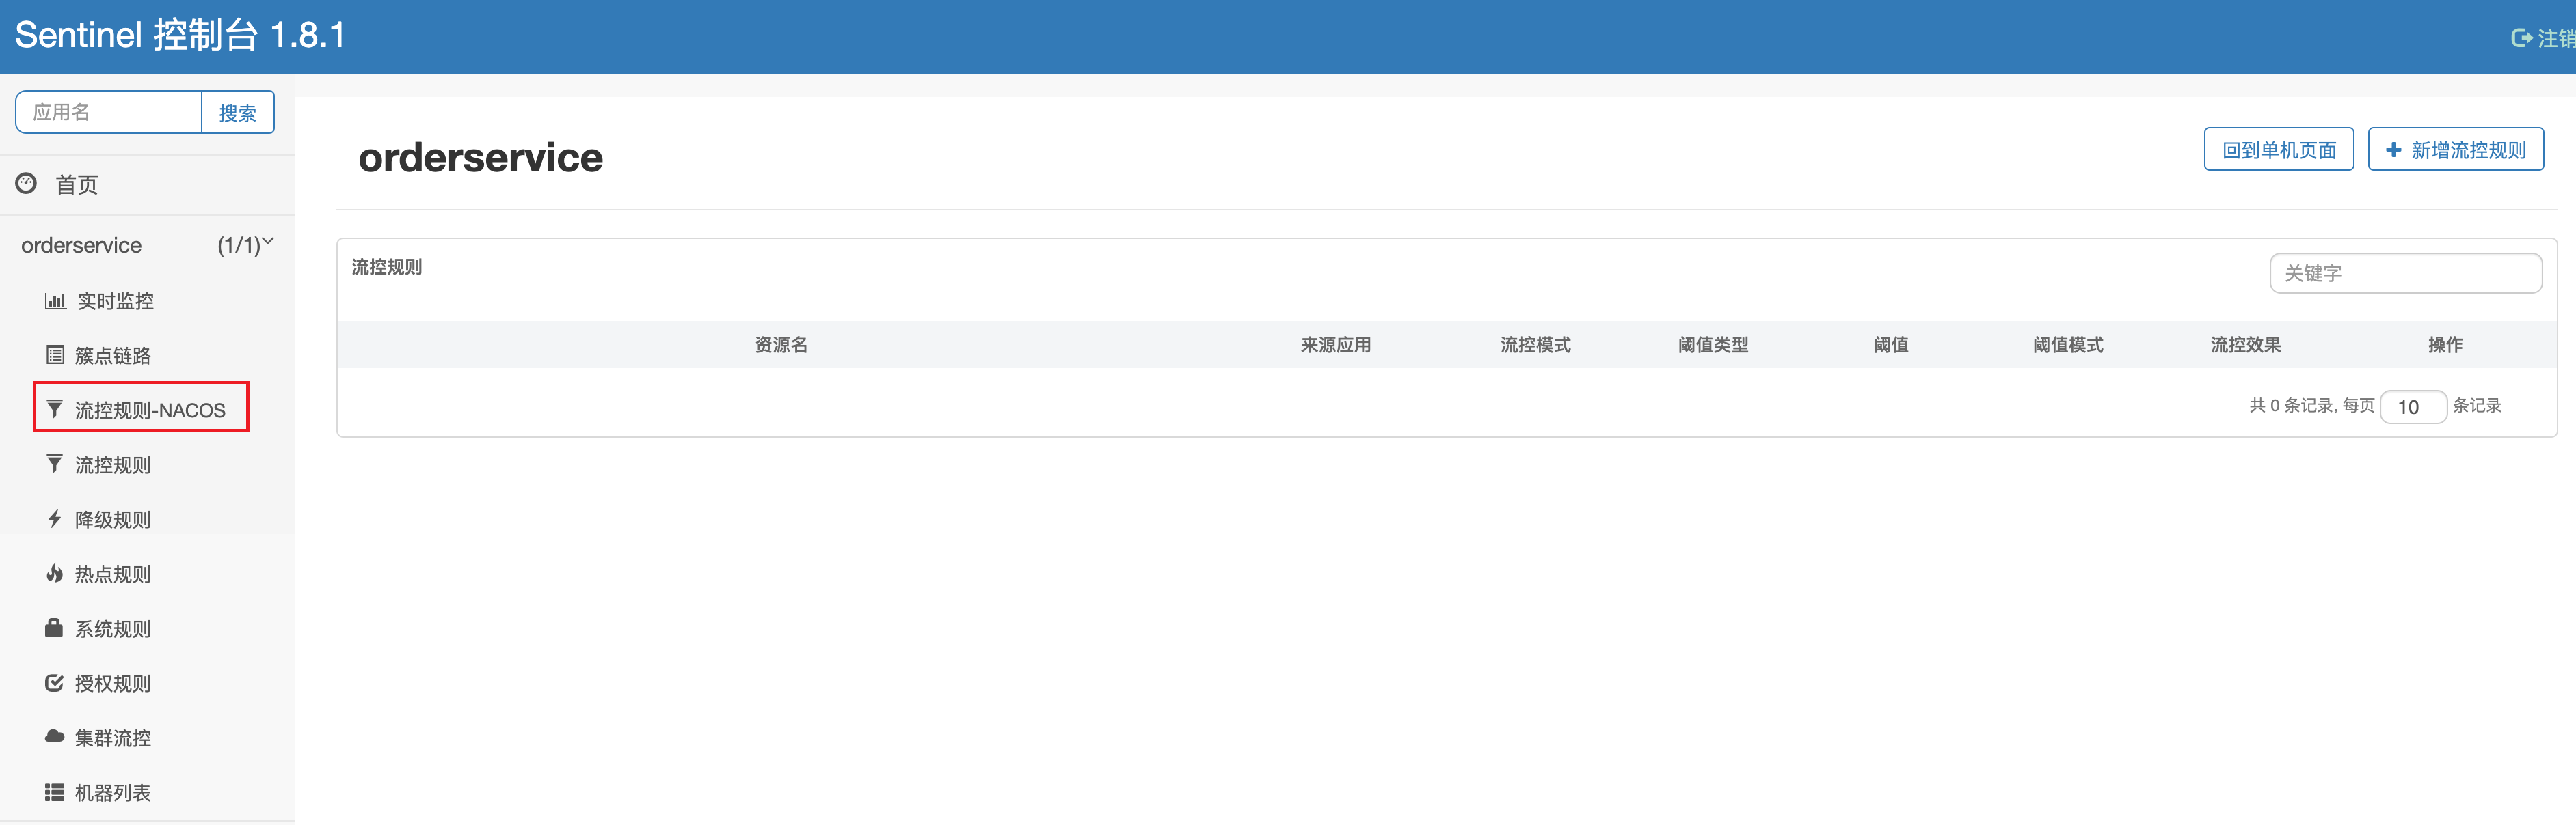Click the funnel icon for 流控规则-NACOS

(x=55, y=410)
